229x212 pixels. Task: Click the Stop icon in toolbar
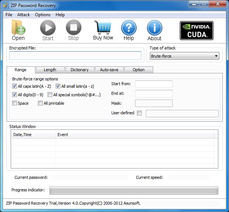(73, 28)
